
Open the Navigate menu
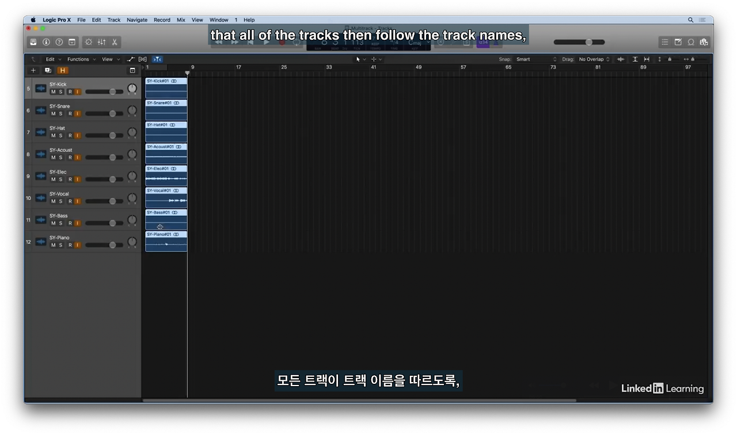click(137, 20)
